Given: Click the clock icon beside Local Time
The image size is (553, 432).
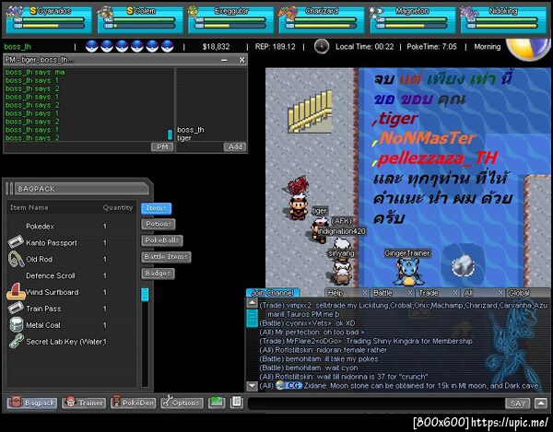Looking at the screenshot, I should click(322, 46).
